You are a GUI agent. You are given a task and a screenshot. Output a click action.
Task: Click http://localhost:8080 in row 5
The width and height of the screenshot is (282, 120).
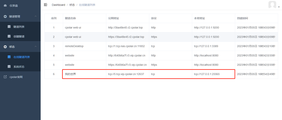(x=206, y=65)
